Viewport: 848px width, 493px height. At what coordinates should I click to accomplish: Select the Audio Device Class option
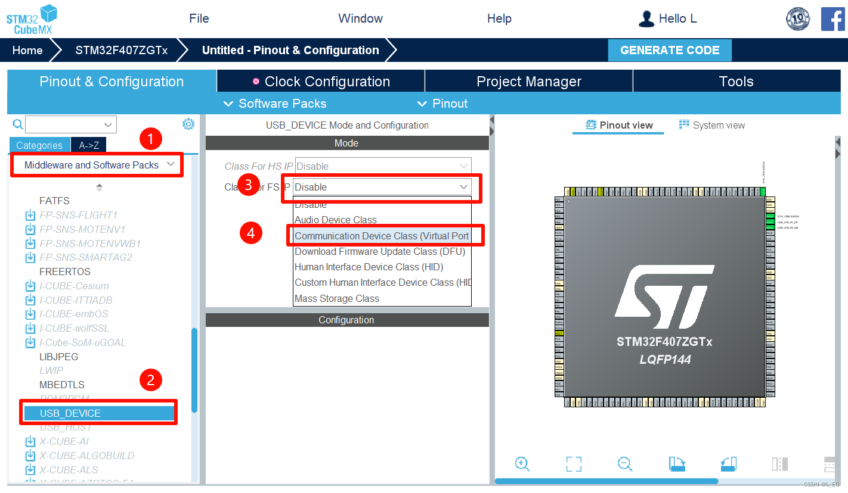pos(382,220)
